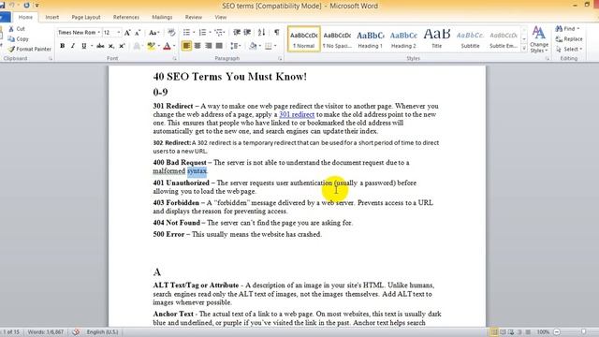The height and width of the screenshot is (337, 599).
Task: Open Font Color dropdown arrow
Action: point(174,46)
